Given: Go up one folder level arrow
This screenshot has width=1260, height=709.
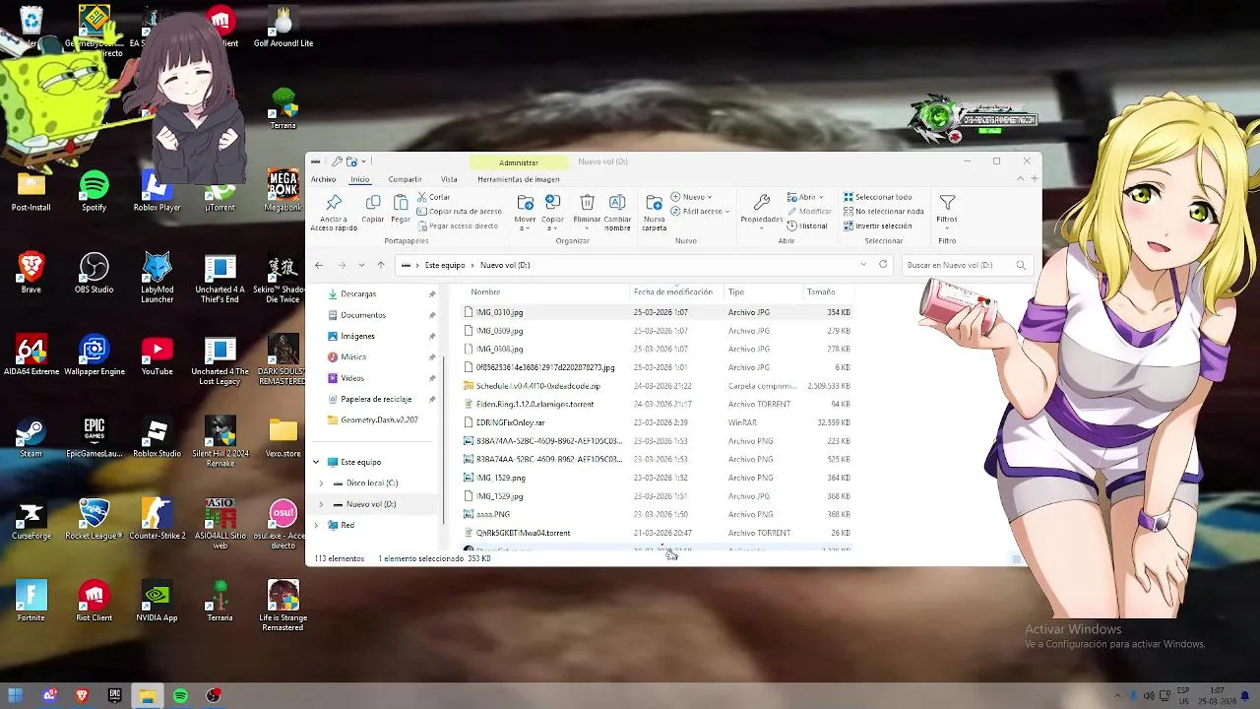Looking at the screenshot, I should click(x=381, y=265).
